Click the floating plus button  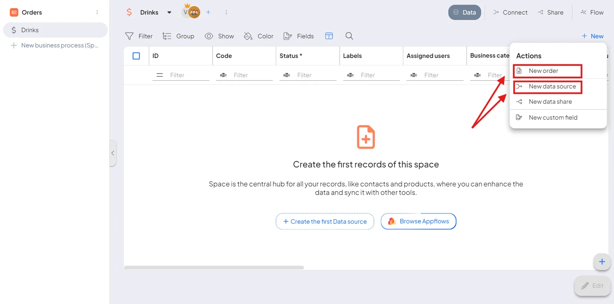(x=602, y=262)
